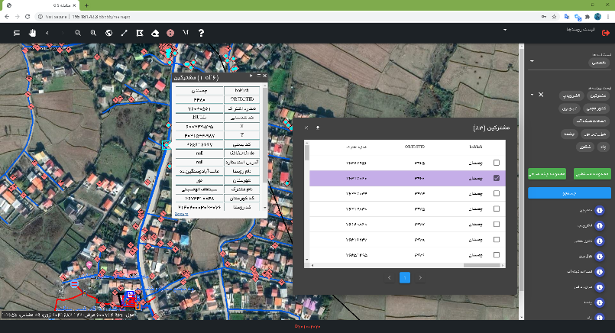Open the dropdown arrow in the top header bar
Viewport: 615px width, 333px height.
tap(505, 30)
